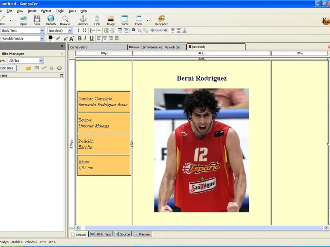Click the emphasis single exclamation icon
This screenshot has height=247, width=330.
(x=78, y=30)
